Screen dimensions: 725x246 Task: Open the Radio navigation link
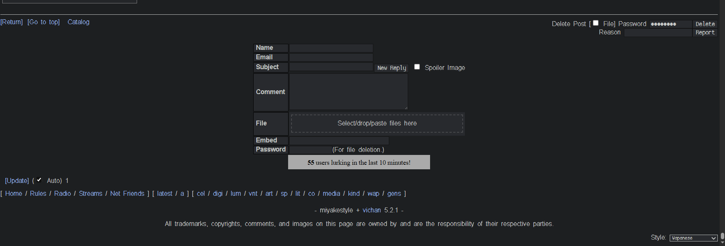(x=62, y=193)
